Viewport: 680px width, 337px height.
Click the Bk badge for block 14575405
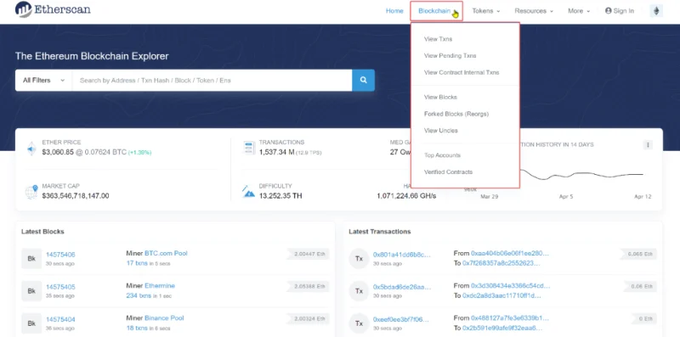31,291
